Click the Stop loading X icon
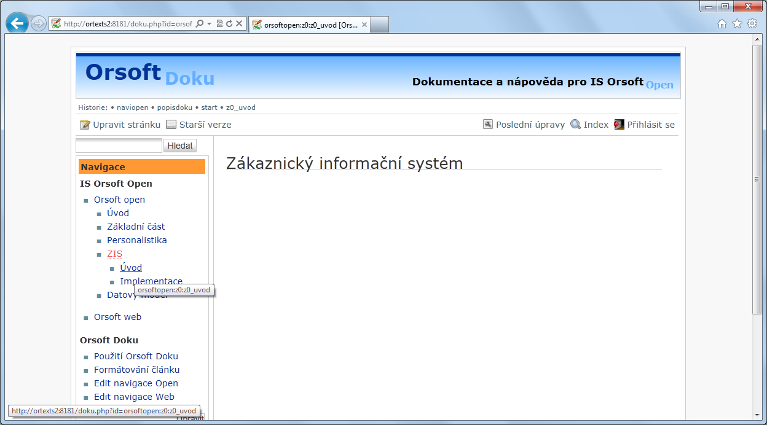Screen dimensions: 767x425 point(239,24)
